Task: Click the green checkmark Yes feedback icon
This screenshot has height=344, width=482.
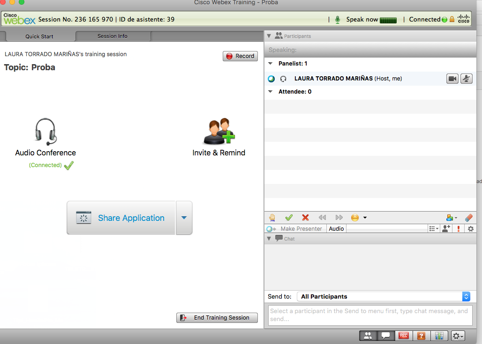Action: tap(289, 218)
